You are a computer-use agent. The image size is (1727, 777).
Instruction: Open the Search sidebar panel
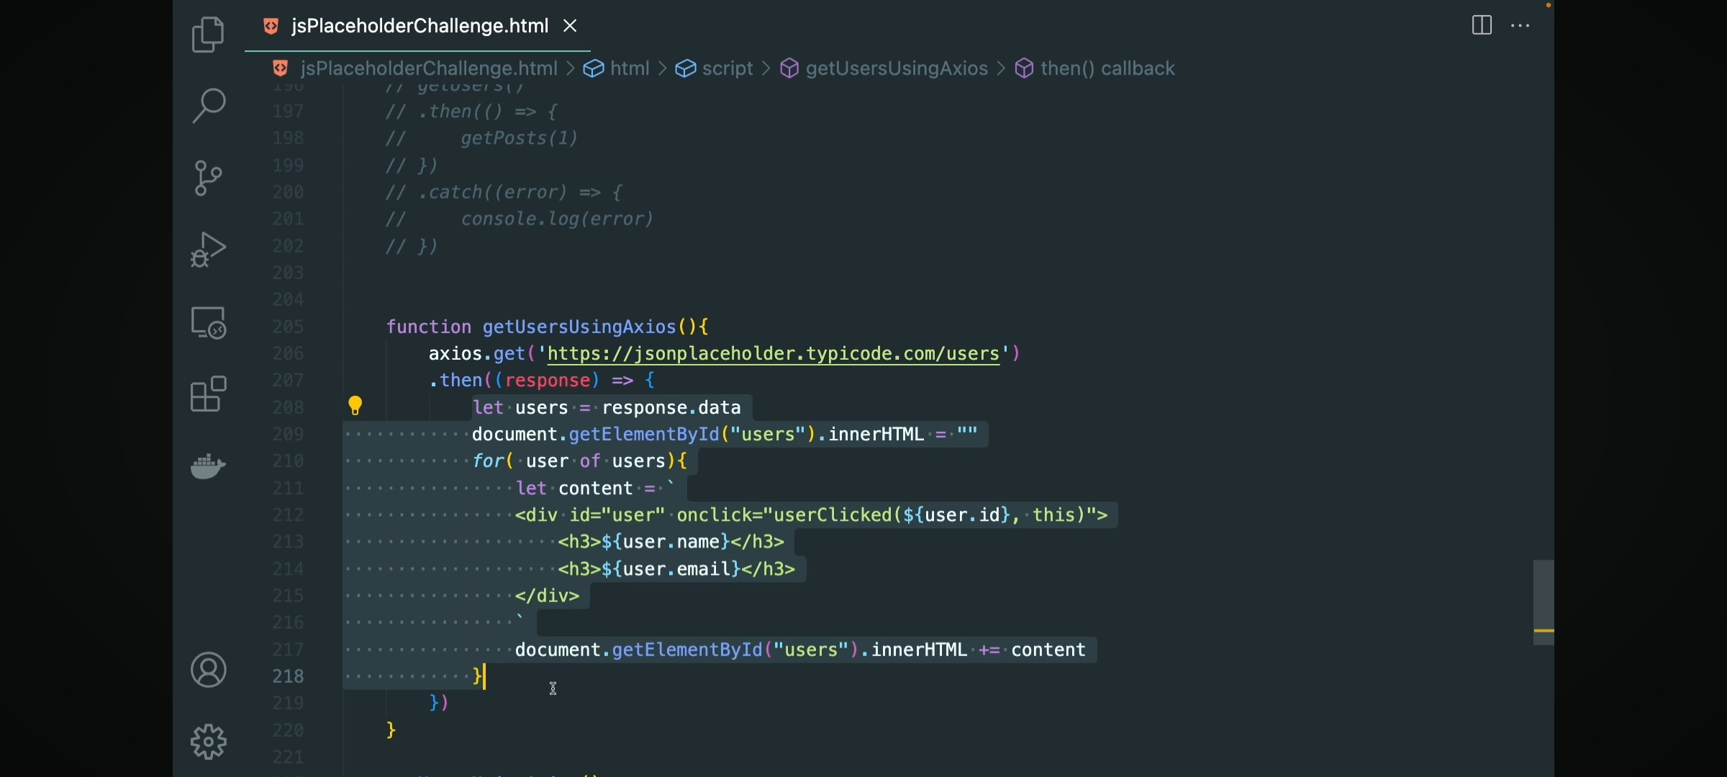point(209,106)
